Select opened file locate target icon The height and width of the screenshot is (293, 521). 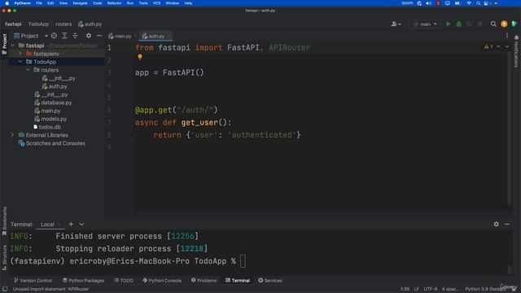[x=54, y=36]
